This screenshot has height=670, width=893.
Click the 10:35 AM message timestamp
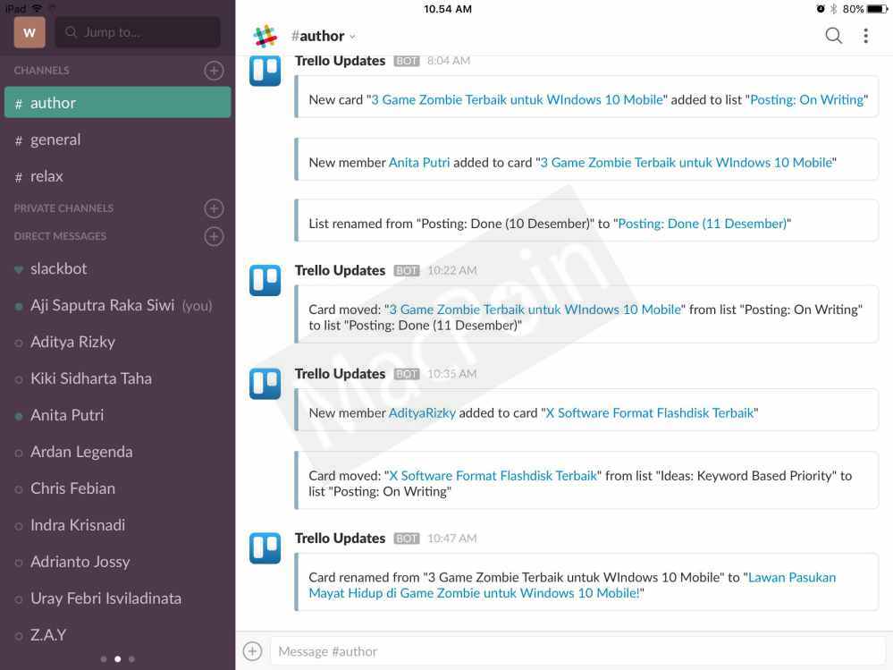pos(452,374)
